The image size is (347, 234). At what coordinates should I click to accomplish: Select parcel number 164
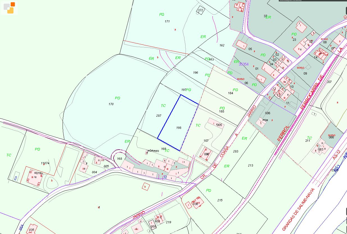coord(230,93)
